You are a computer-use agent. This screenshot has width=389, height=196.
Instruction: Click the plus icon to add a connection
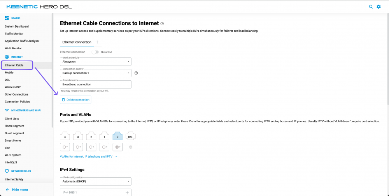(x=98, y=42)
